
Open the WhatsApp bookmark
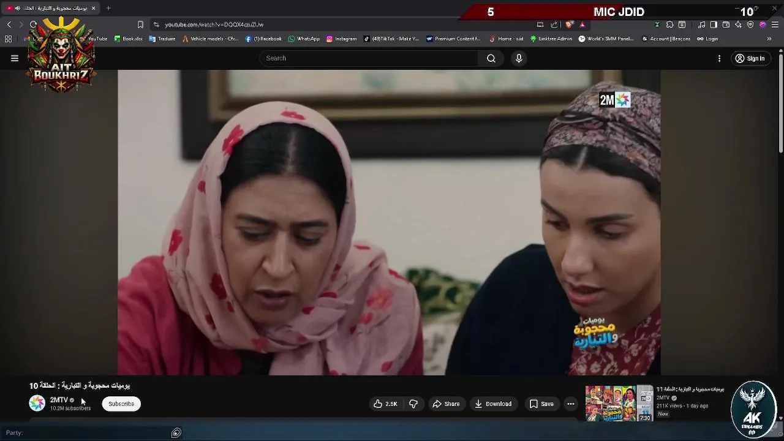pos(304,39)
